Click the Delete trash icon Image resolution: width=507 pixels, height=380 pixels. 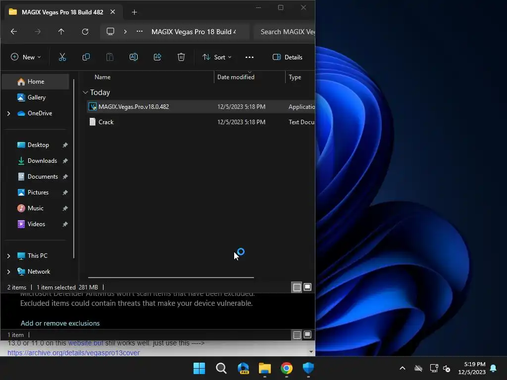click(181, 57)
